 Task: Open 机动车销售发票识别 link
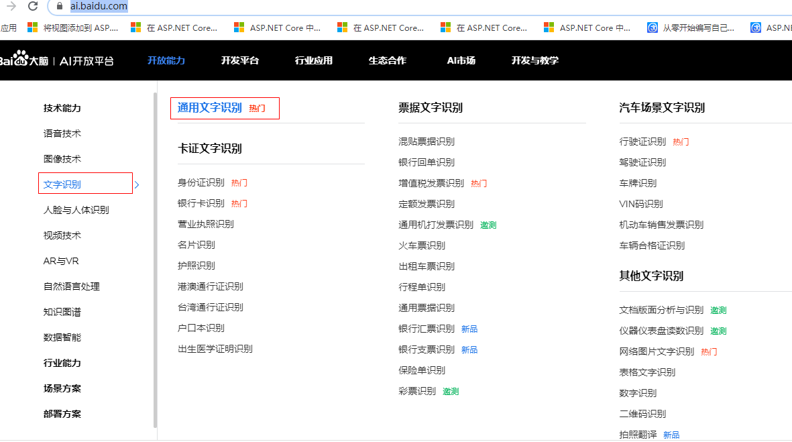pyautogui.click(x=661, y=224)
